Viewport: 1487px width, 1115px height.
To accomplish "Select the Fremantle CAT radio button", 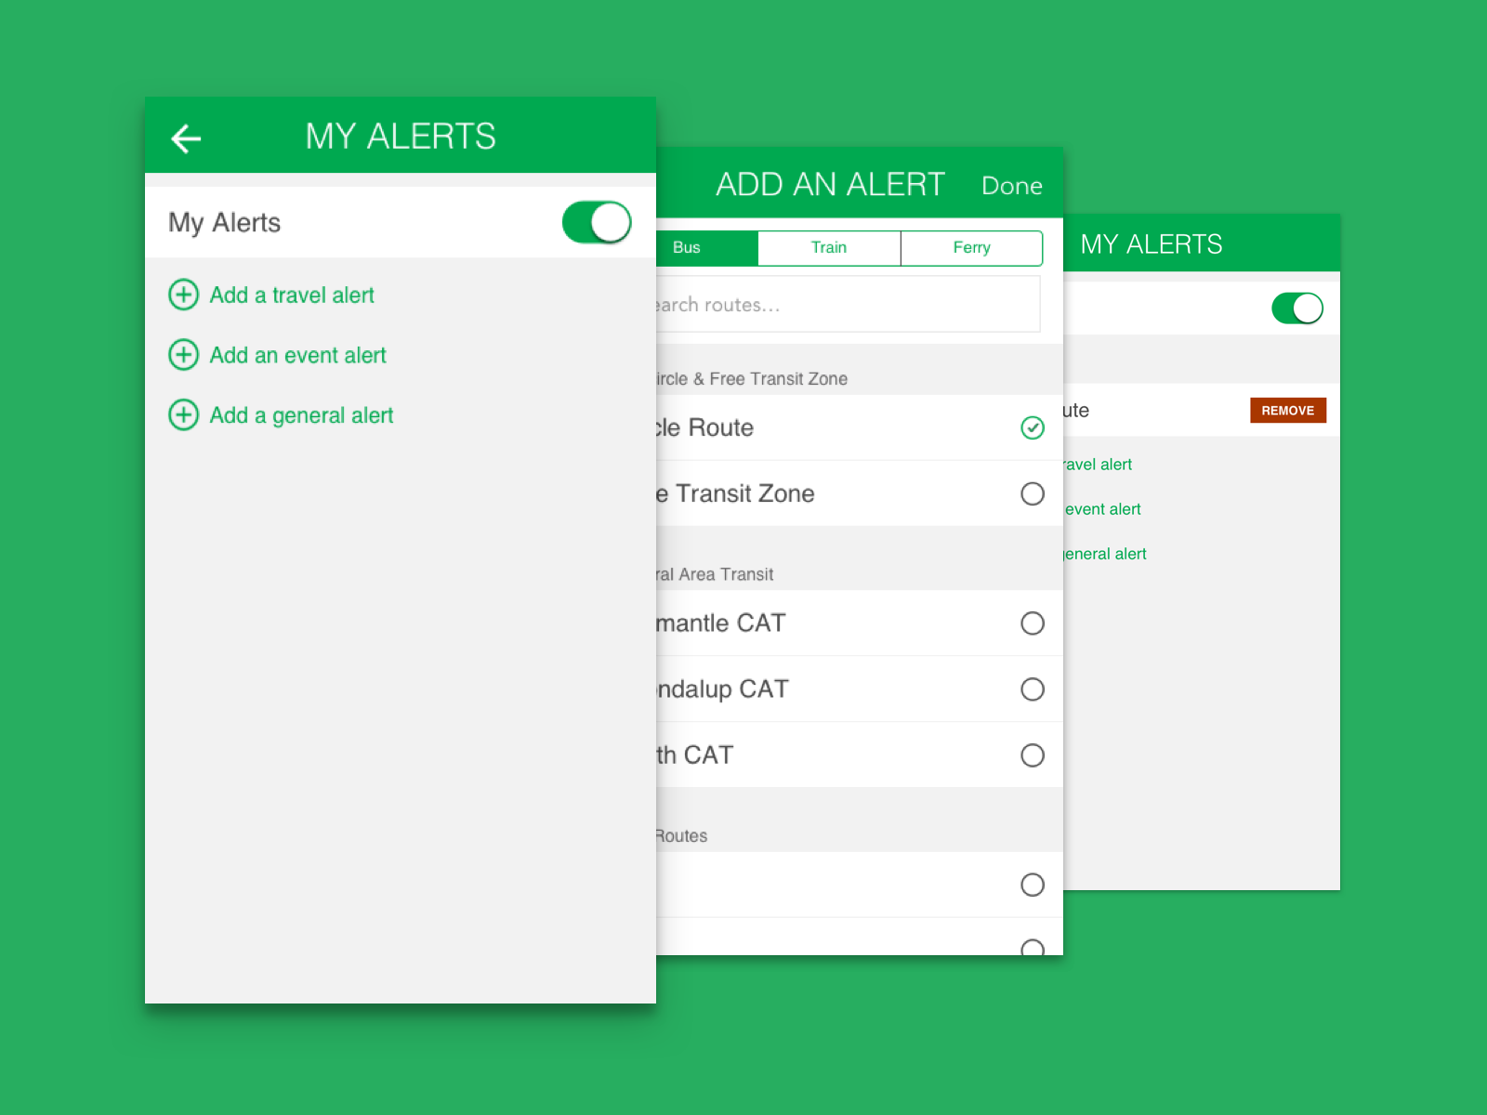I will tap(1032, 623).
